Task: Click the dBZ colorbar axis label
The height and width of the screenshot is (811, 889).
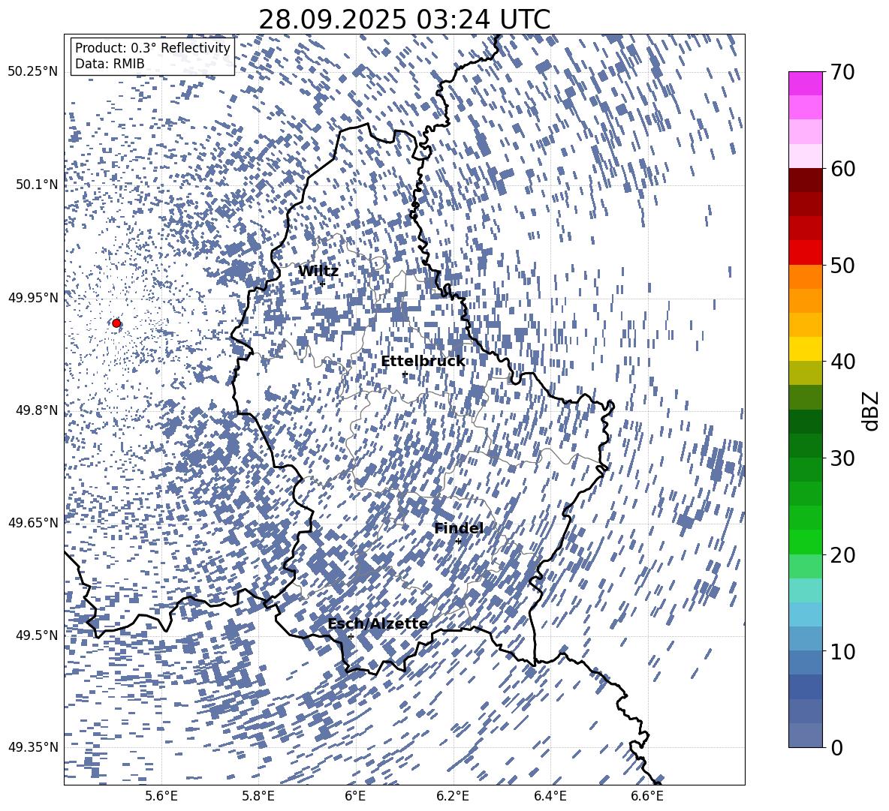Action: (x=872, y=410)
